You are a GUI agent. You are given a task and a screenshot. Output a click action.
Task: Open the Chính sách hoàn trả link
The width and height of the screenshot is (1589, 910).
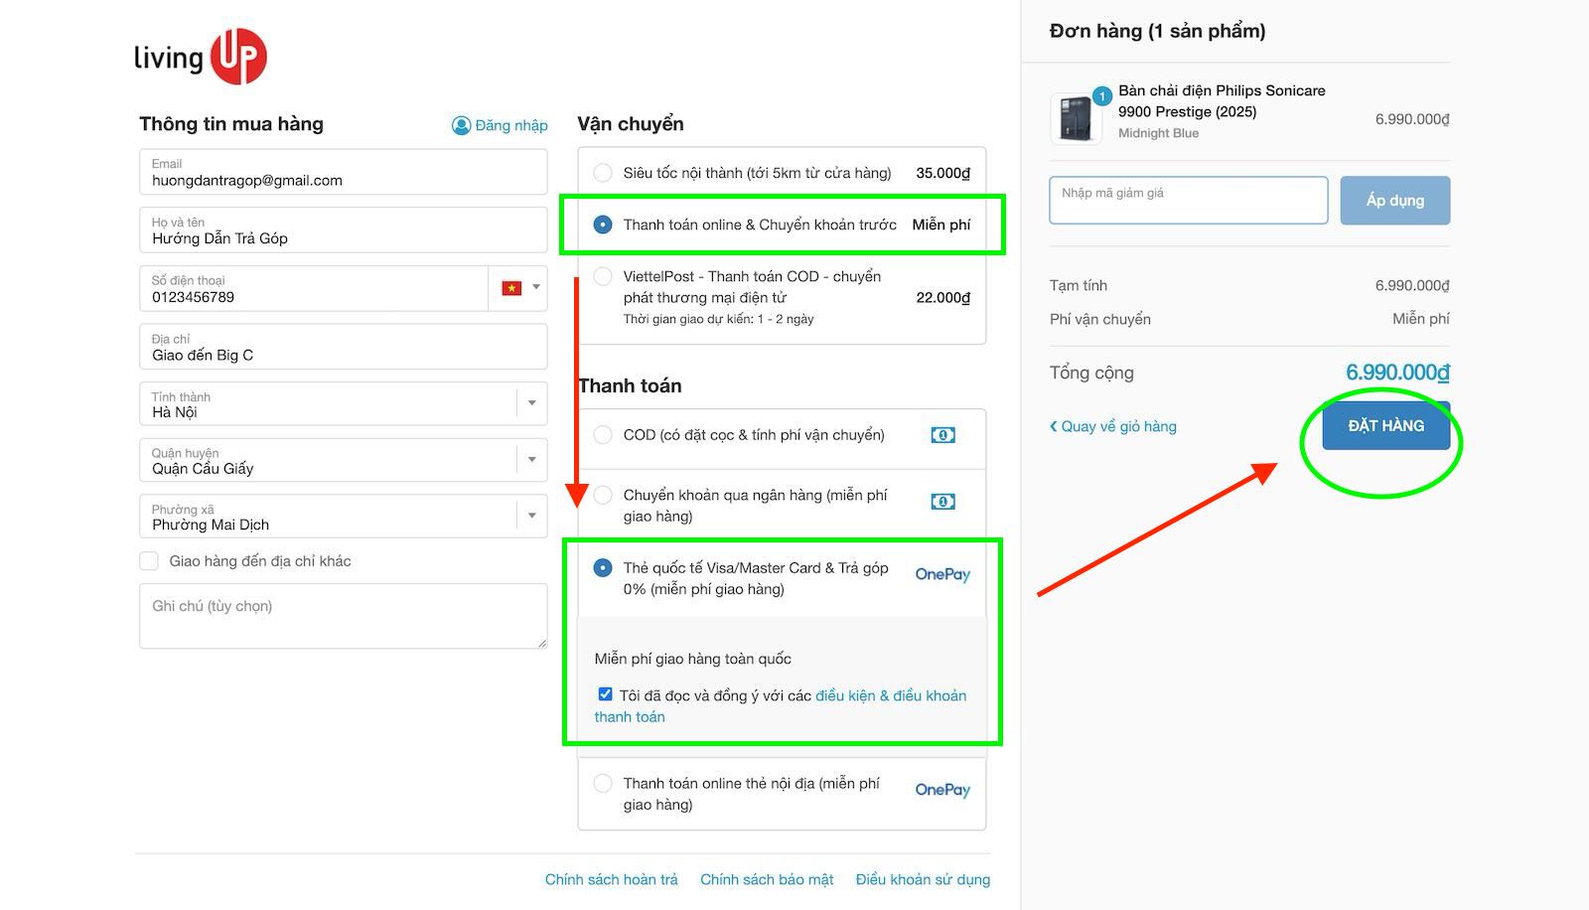(611, 879)
